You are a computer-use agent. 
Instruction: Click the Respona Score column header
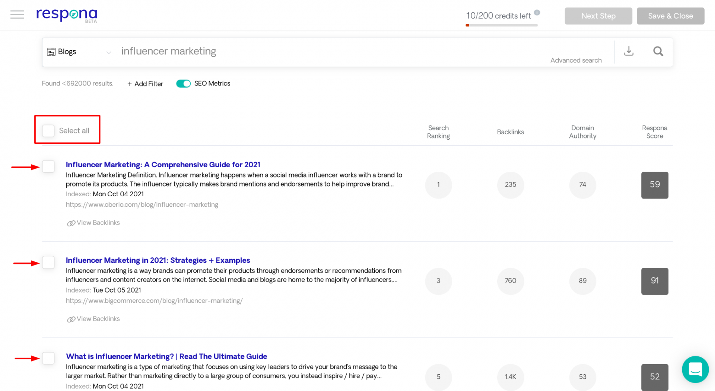(654, 132)
